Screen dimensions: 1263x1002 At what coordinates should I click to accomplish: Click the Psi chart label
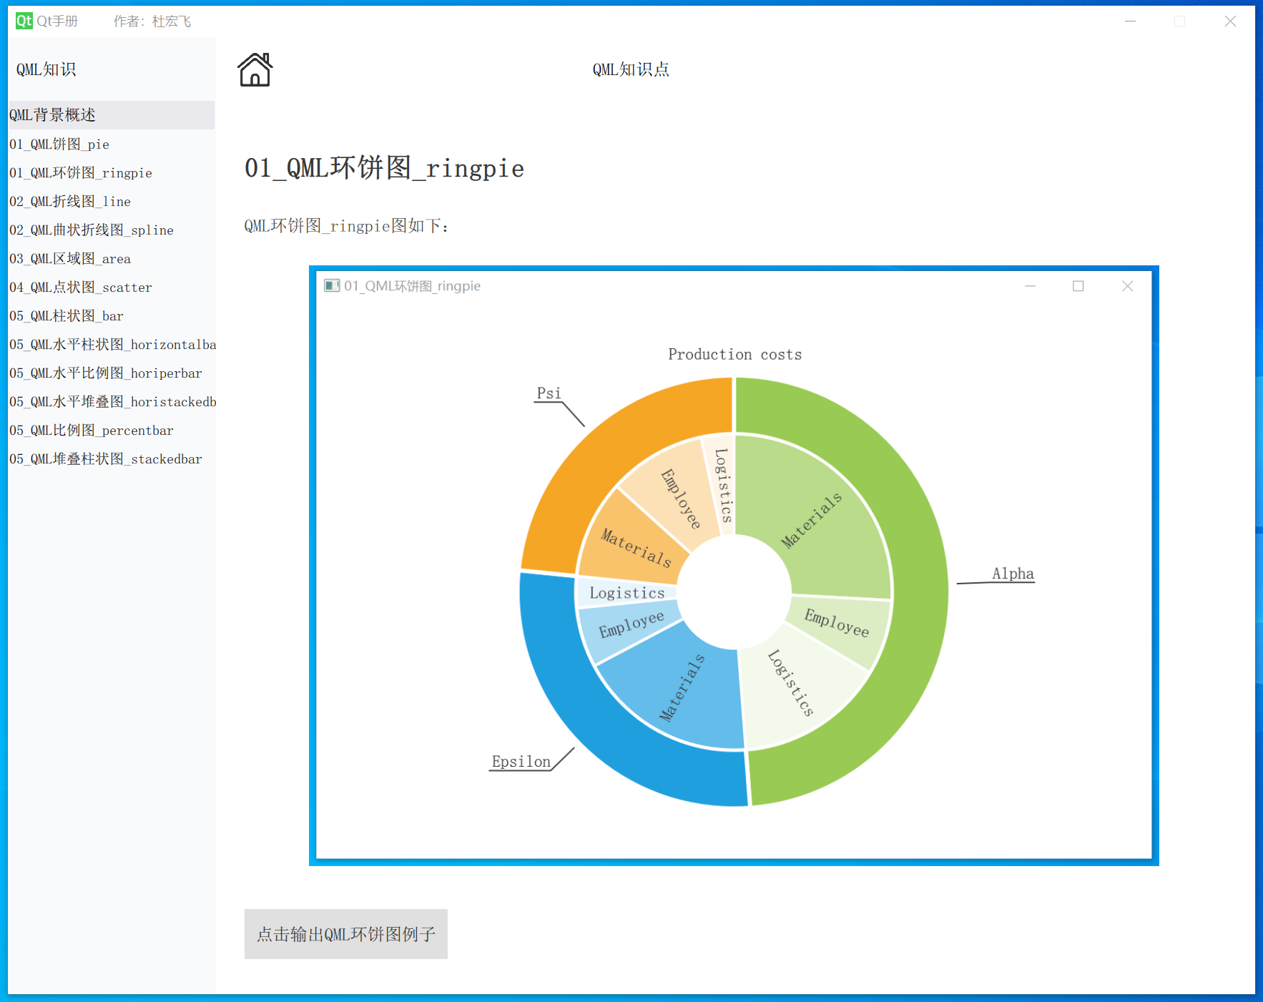tap(549, 393)
